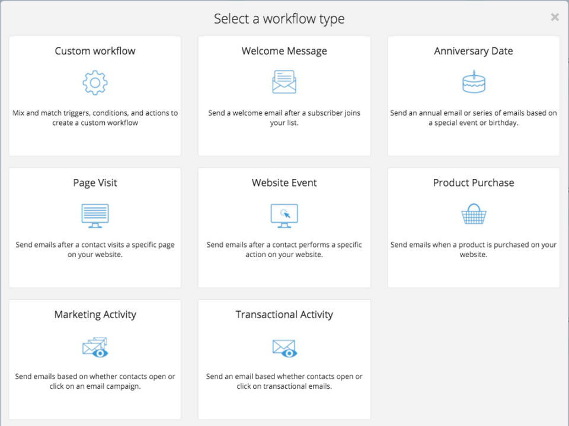Click 'Send a welcome email after a subscriber' text
569x426 pixels.
pyautogui.click(x=284, y=117)
